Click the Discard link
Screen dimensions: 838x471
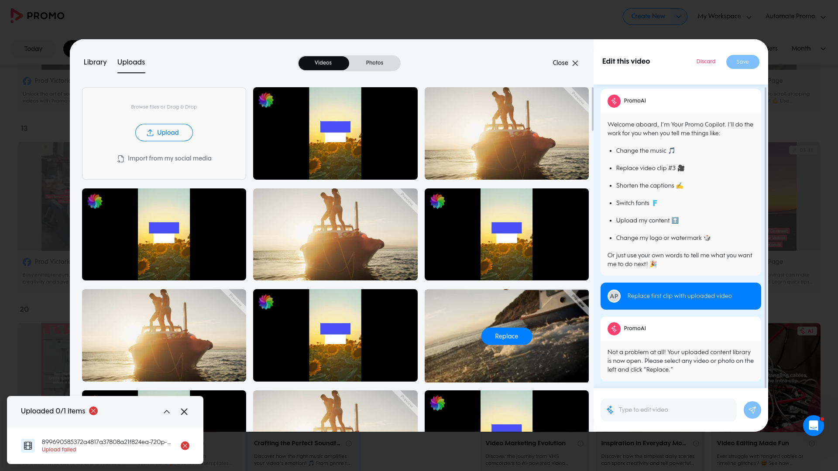[706, 61]
